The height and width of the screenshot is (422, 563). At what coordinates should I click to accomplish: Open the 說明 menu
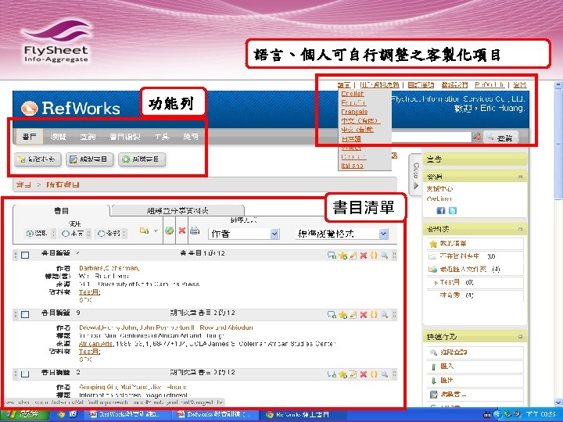click(191, 137)
